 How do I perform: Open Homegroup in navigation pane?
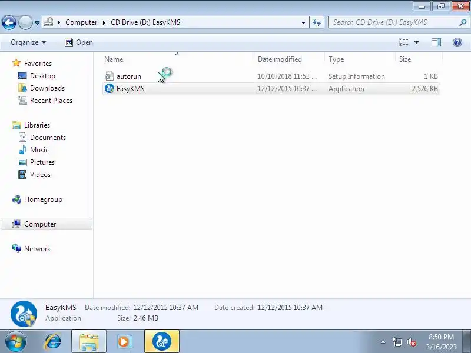[43, 199]
